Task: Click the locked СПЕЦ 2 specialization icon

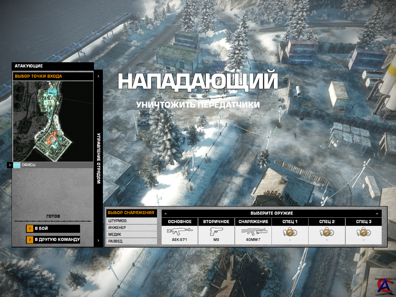Action: [x=327, y=232]
